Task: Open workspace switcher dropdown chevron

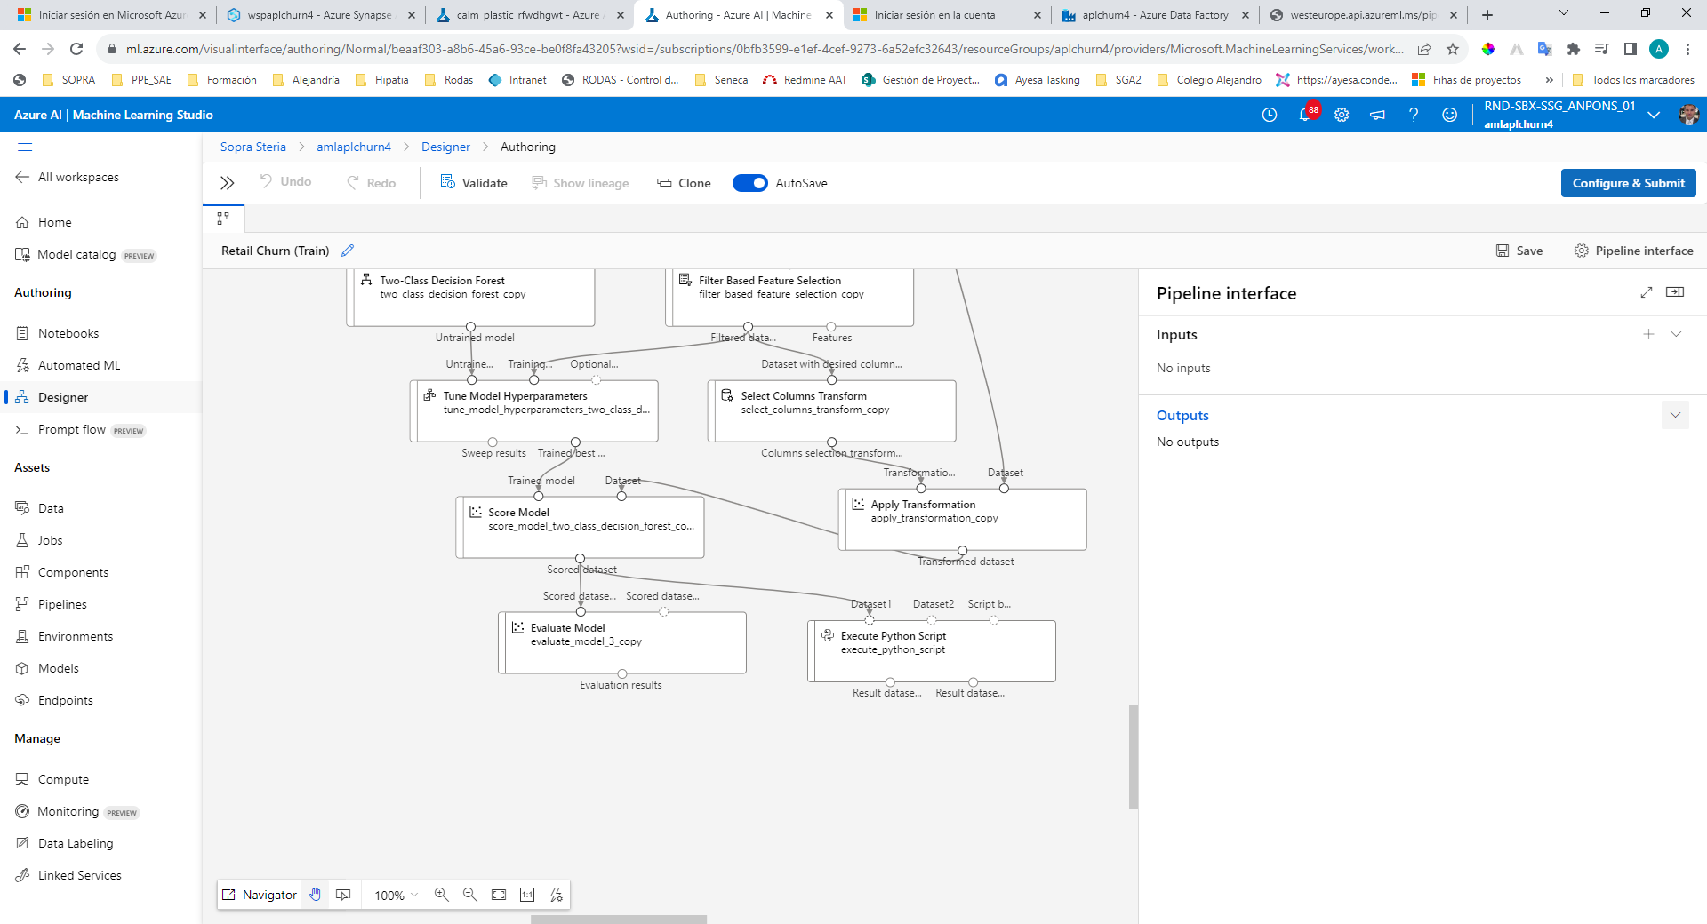Action: [x=1654, y=115]
